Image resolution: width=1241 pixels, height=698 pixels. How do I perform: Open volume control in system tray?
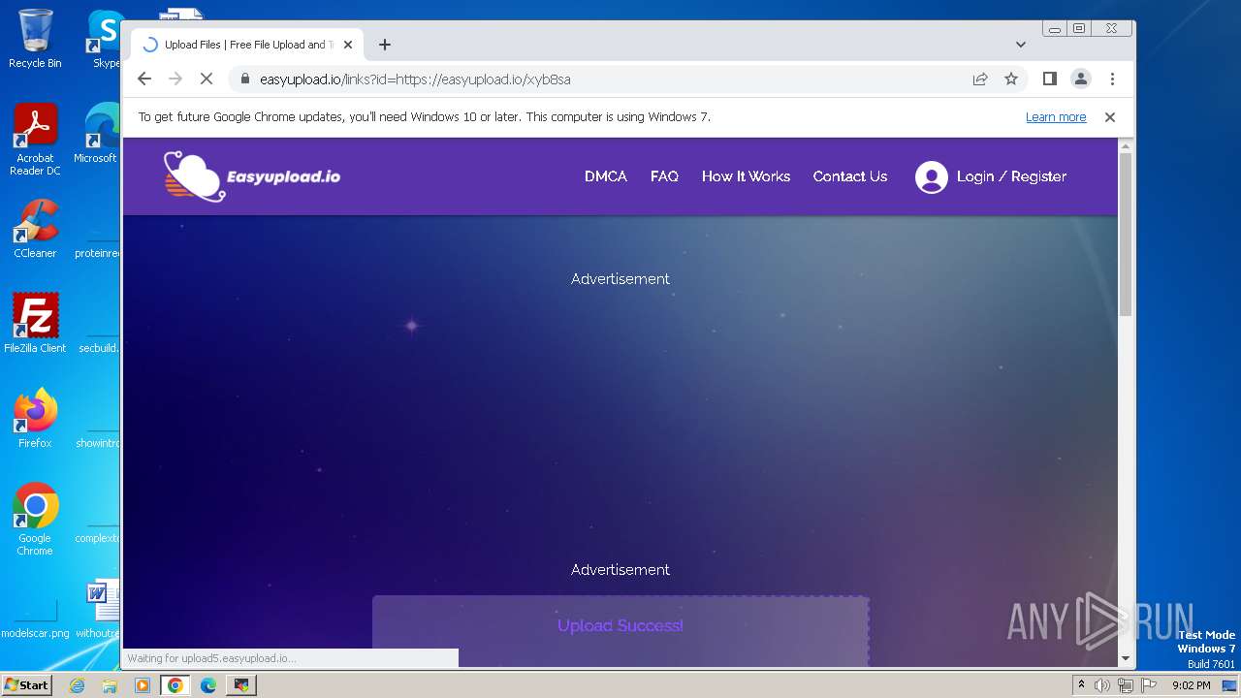click(1102, 685)
